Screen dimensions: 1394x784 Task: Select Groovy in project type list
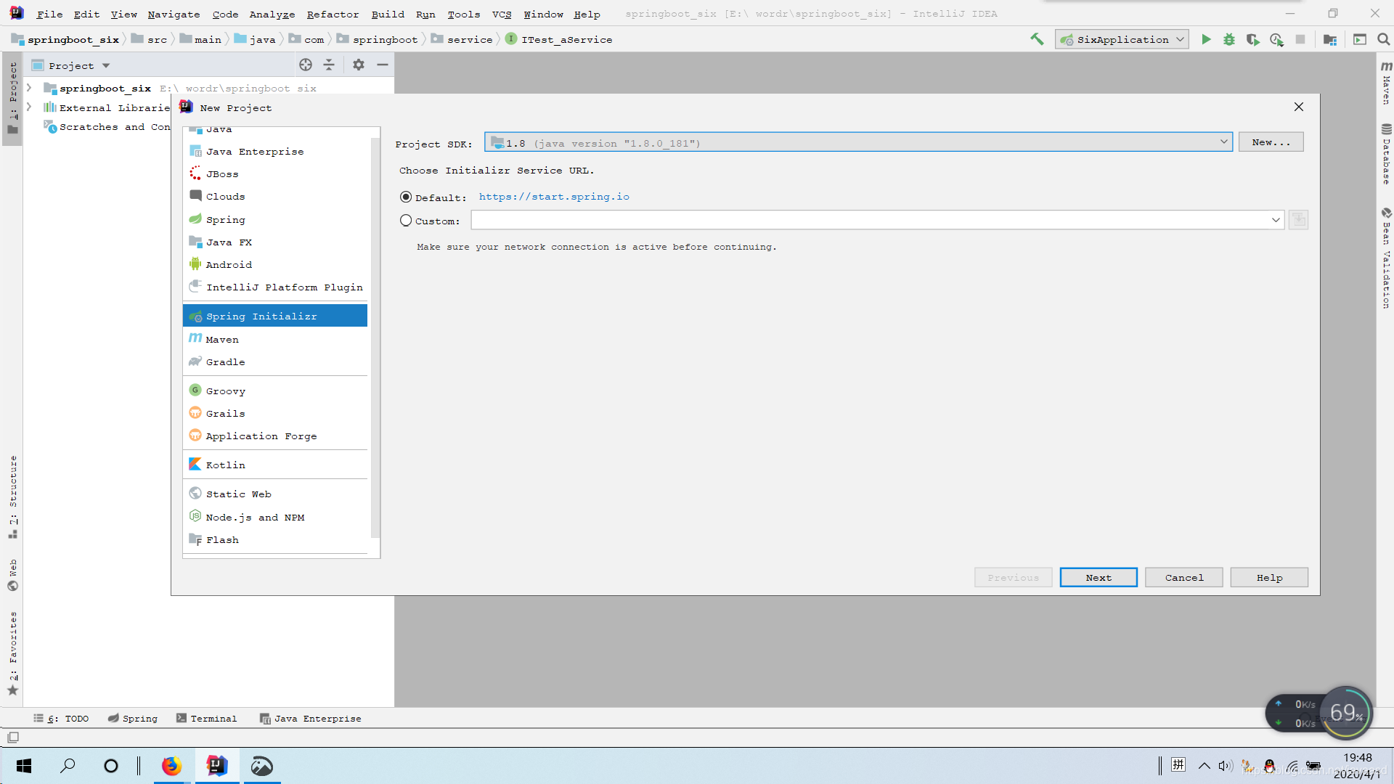pos(275,391)
